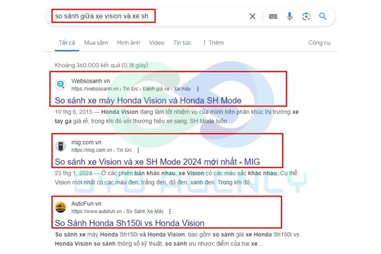
Task: Clear the search query with X icon
Action: [x=252, y=16]
